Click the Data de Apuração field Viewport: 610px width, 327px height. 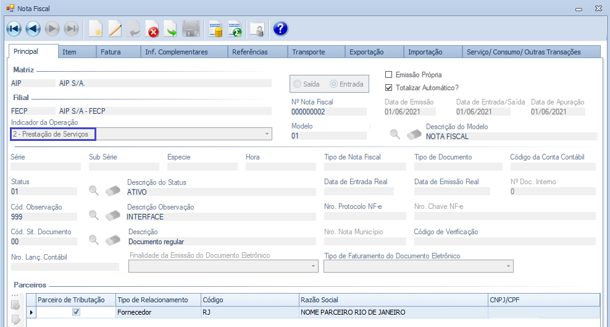tap(558, 112)
